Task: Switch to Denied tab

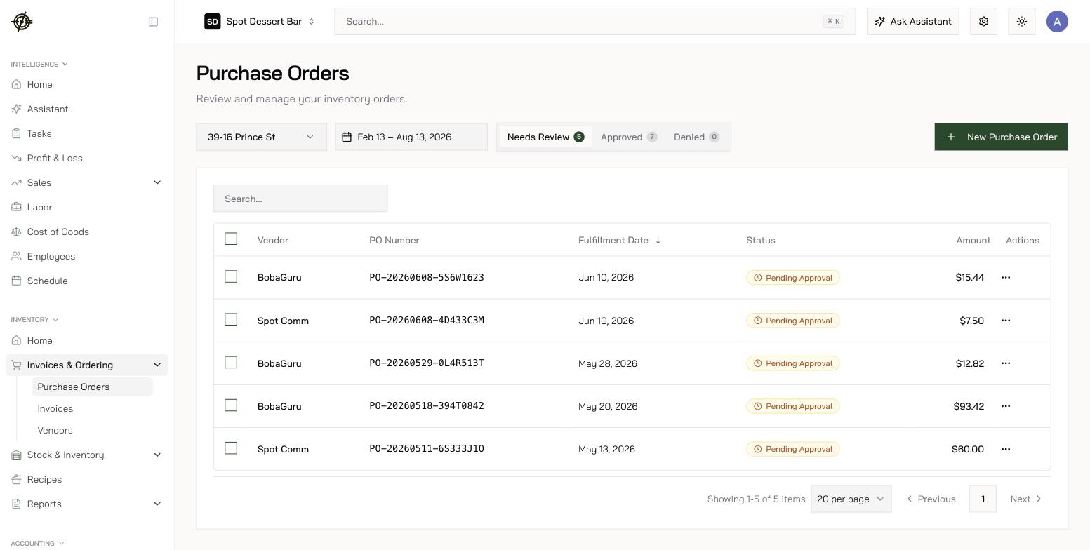Action: pyautogui.click(x=696, y=137)
